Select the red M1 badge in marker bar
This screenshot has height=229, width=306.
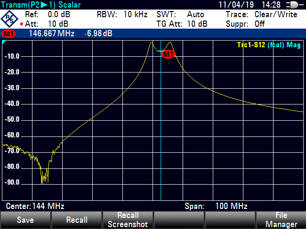(x=8, y=34)
